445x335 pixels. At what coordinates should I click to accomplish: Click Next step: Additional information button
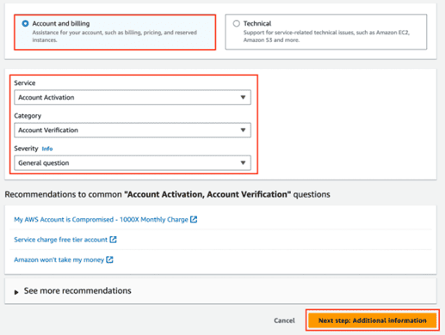click(x=373, y=320)
